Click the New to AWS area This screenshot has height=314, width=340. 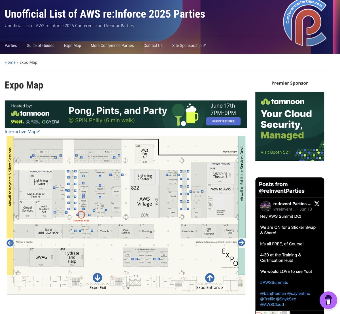point(221,189)
